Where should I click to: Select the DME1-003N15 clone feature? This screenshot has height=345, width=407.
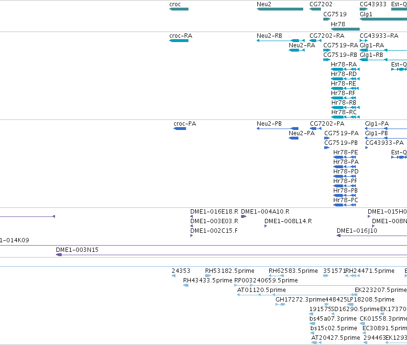pos(231,255)
